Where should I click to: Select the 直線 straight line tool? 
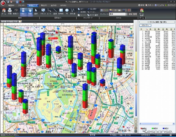pos(55,12)
